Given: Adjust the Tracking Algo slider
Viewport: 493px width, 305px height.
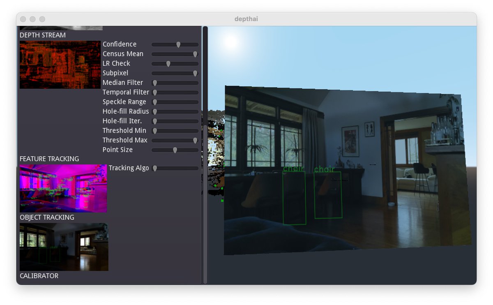Looking at the screenshot, I should pos(175,168).
